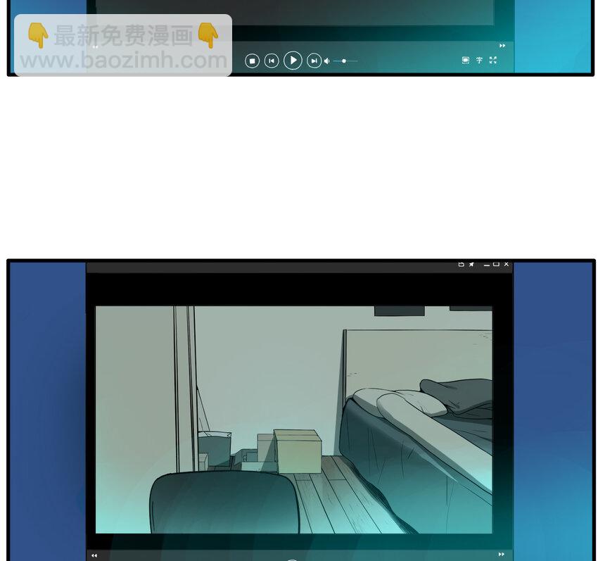Minimize the lower video player window
This screenshot has width=598, height=561.
[486, 265]
